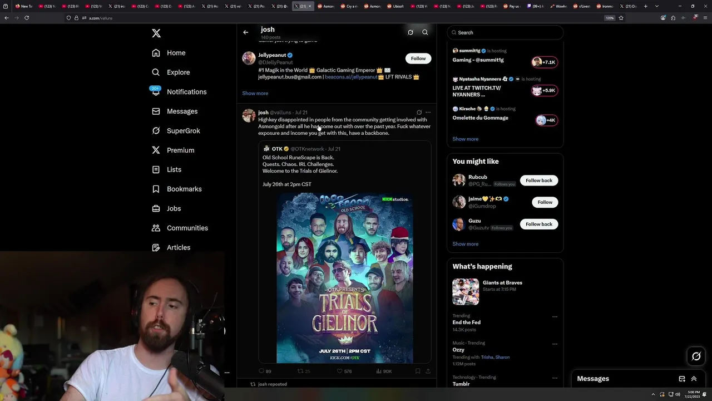Follow back Rubcub
The width and height of the screenshot is (712, 401).
click(x=539, y=180)
